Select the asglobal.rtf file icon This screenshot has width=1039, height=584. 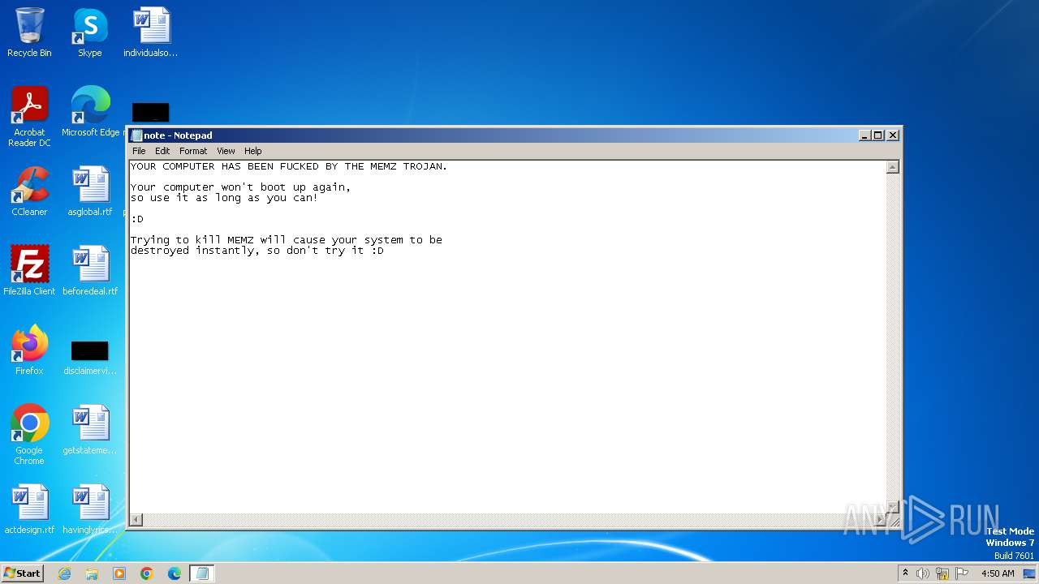(x=90, y=191)
